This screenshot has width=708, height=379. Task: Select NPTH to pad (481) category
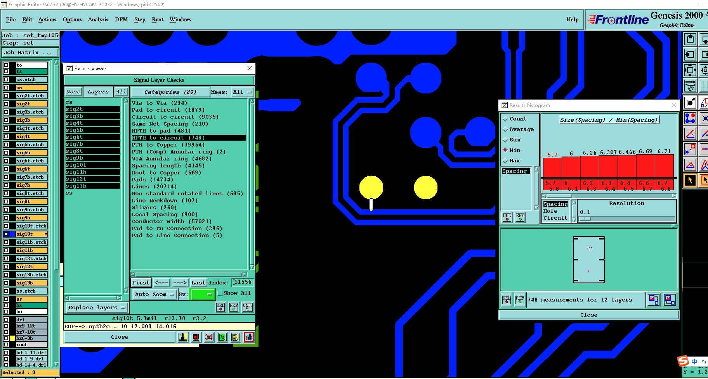point(161,131)
